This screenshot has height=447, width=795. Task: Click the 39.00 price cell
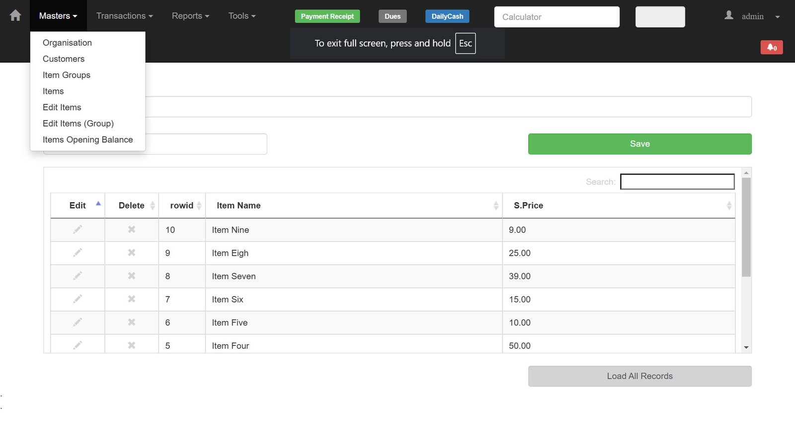tap(619, 276)
